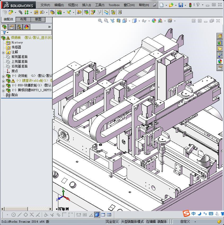
Task: Select the 前视基准面 plane in tree
Action: point(19,57)
